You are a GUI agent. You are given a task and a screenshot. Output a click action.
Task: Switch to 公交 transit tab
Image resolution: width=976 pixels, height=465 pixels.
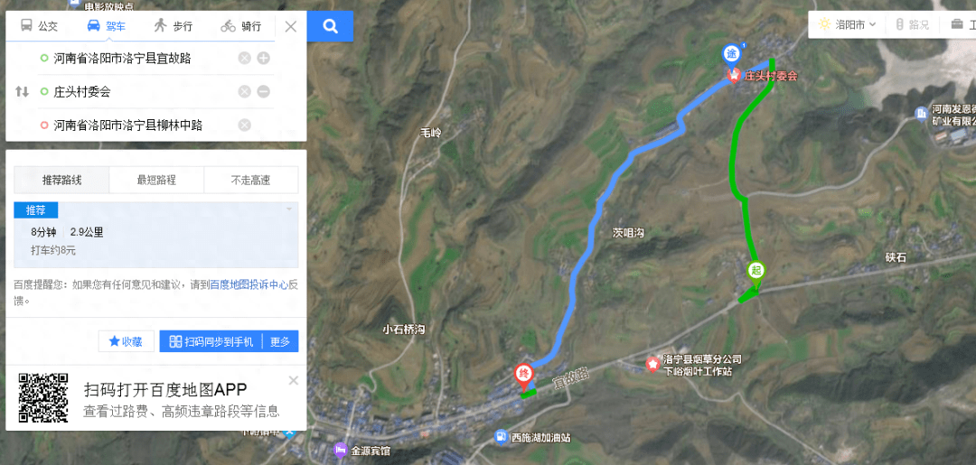point(39,26)
